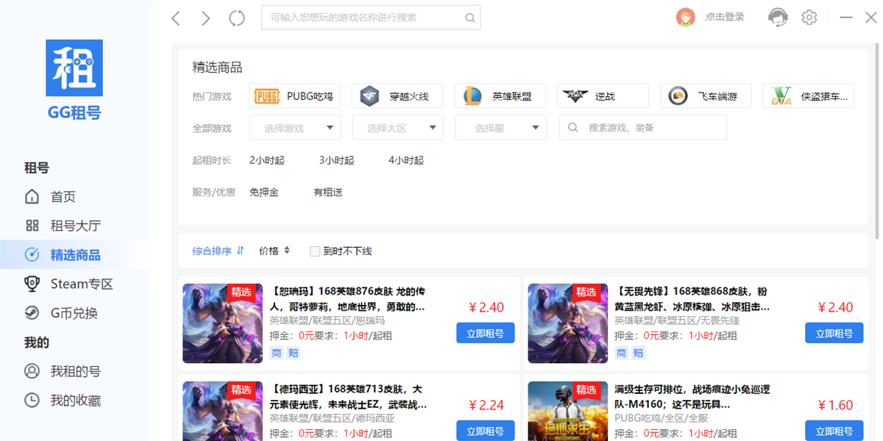Screen dimensions: 883x441
Task: Filter by 飞车端游 hot game
Action: tap(706, 96)
